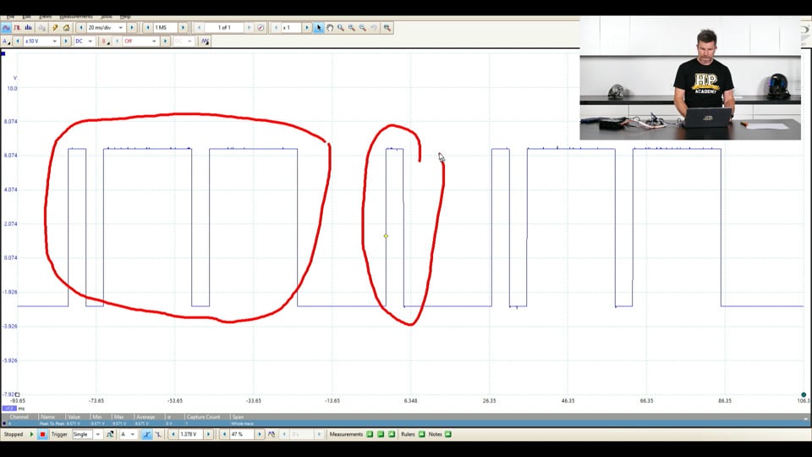The image size is (812, 457).
Task: Select rising edge trigger
Action: [x=146, y=434]
